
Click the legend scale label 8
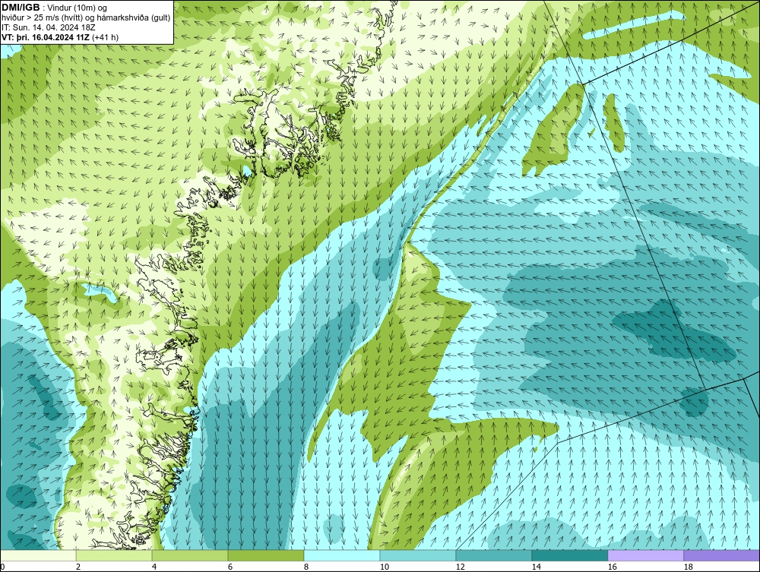(x=306, y=567)
